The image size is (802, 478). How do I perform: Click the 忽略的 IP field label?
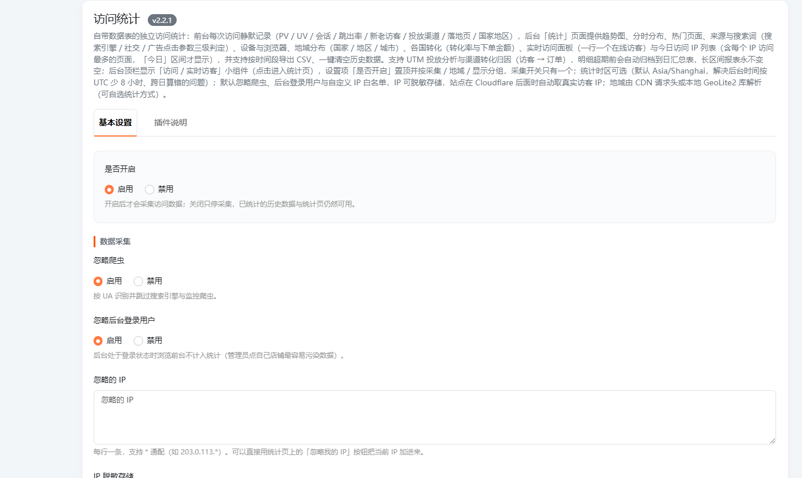pyautogui.click(x=110, y=380)
